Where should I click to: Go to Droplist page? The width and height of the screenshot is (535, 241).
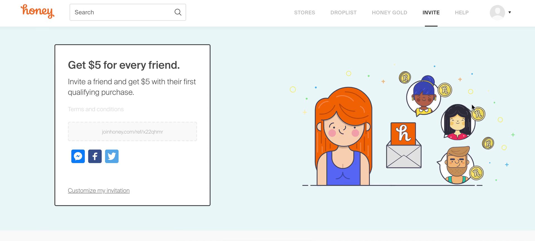(344, 13)
